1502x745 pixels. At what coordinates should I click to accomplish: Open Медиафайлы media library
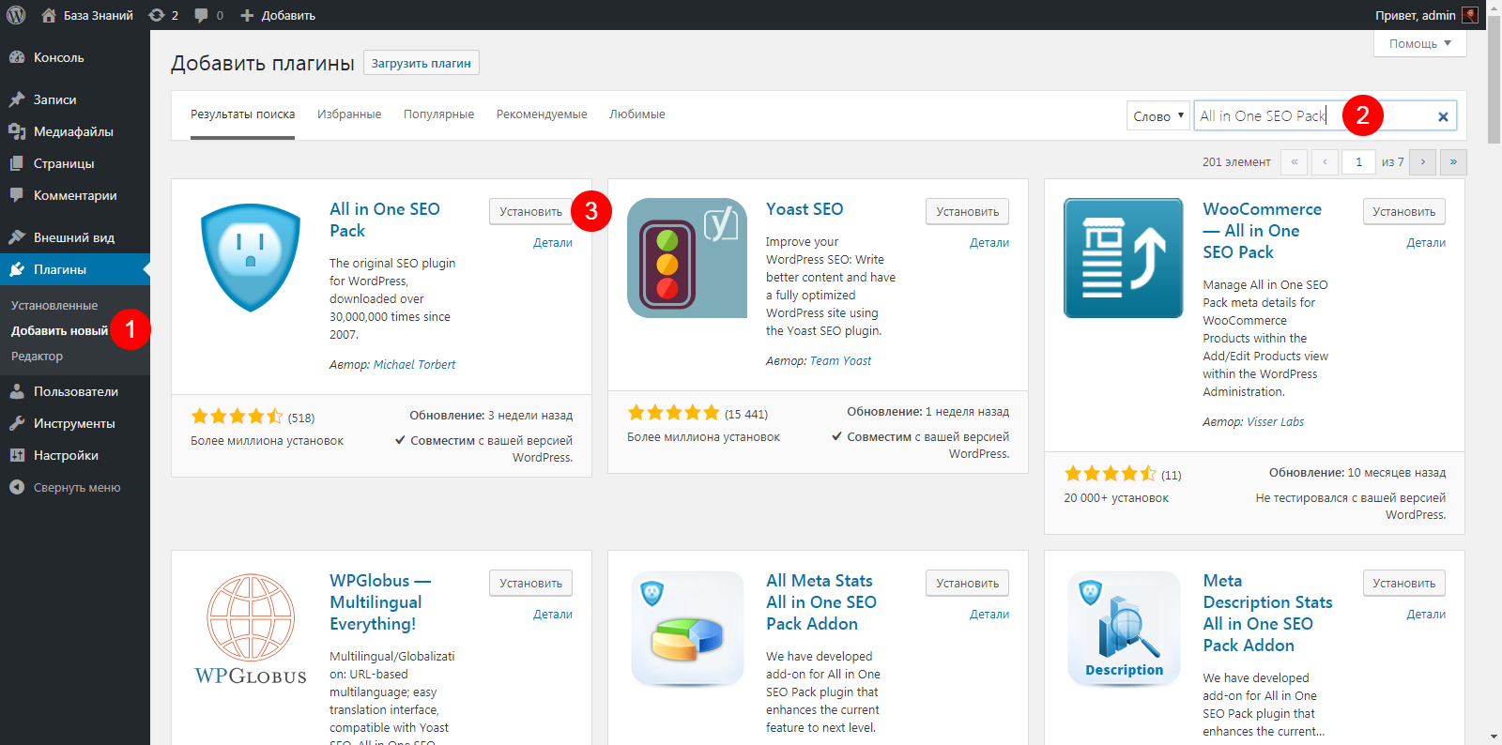tap(75, 131)
